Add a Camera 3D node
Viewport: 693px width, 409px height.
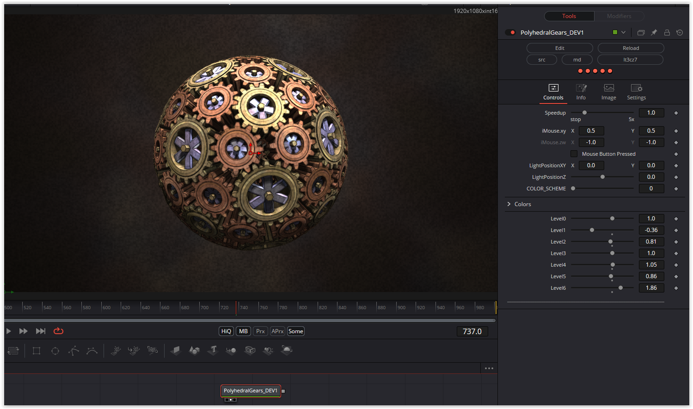(250, 350)
